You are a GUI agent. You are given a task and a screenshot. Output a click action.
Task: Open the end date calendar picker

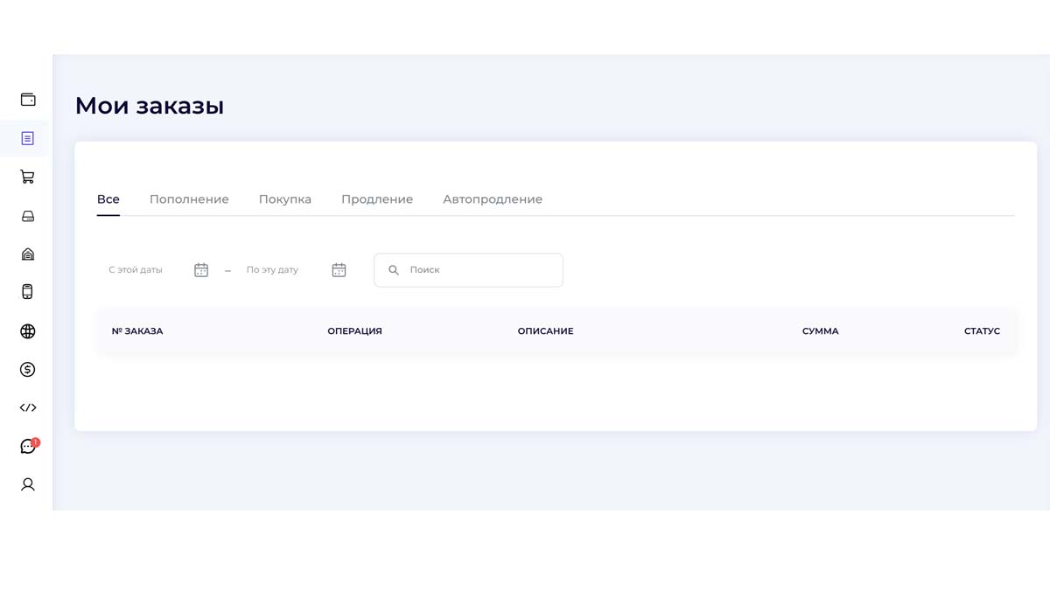pos(339,270)
